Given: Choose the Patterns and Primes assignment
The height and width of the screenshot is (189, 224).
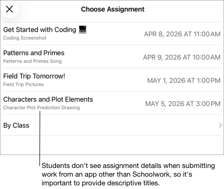Looking at the screenshot, I should click(34, 53).
